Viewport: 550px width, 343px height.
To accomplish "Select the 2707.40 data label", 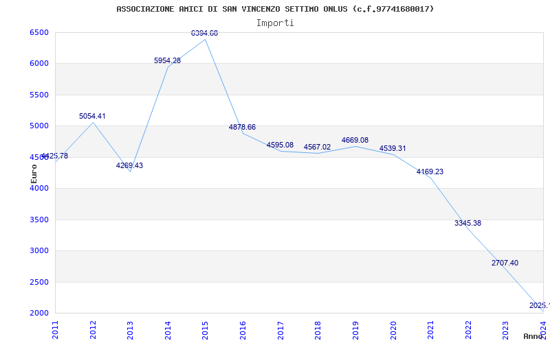I will (505, 263).
